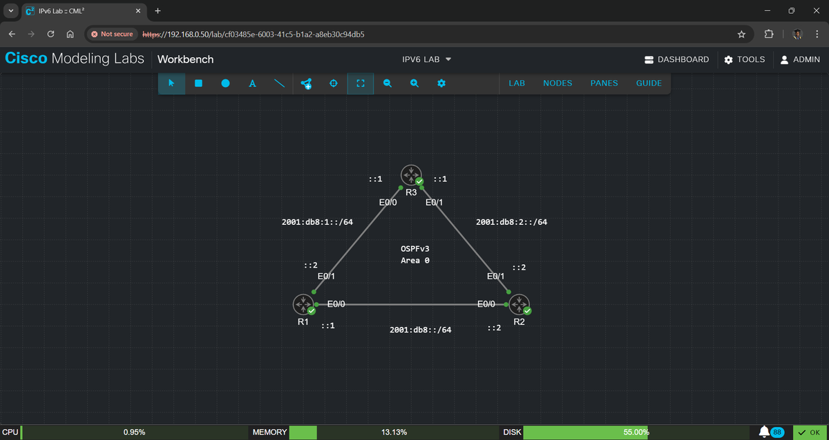Click the R2 E0/1 interface label
Viewport: 829px width, 440px height.
[x=496, y=277]
